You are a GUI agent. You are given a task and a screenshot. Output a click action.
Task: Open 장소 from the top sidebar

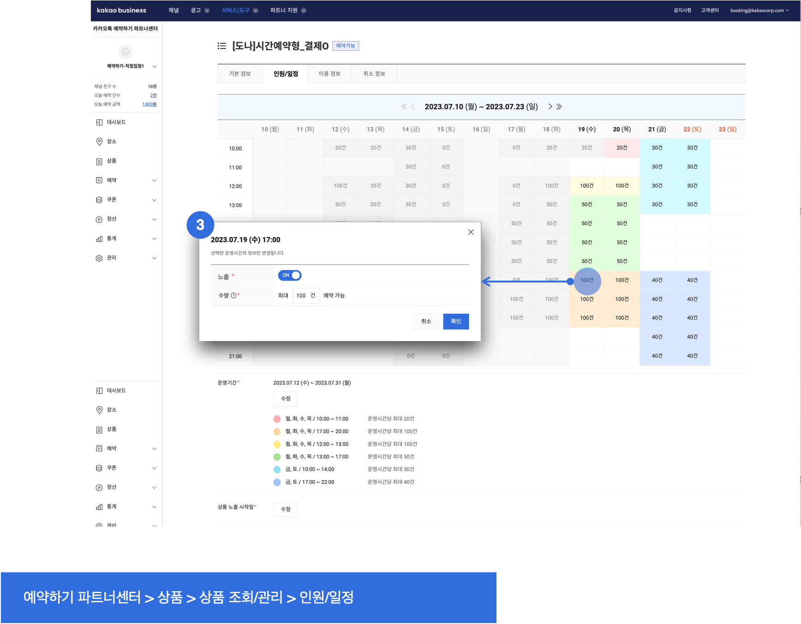click(x=112, y=142)
